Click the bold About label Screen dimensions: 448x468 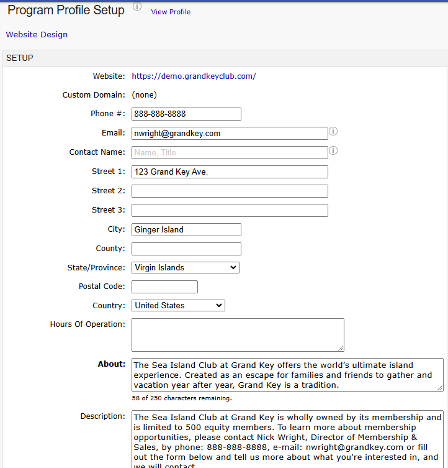coord(112,364)
